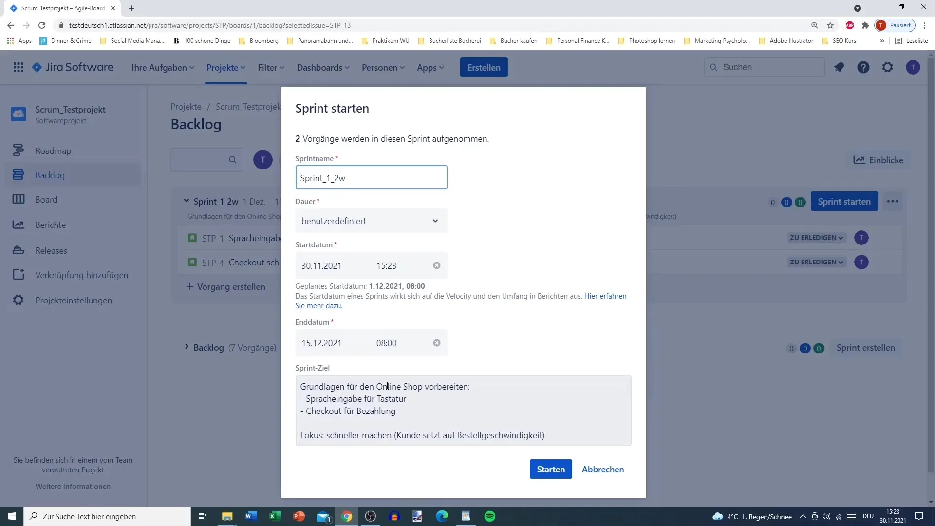Image resolution: width=935 pixels, height=526 pixels.
Task: Open Projekteinstellungen in sidebar
Action: [x=73, y=300]
